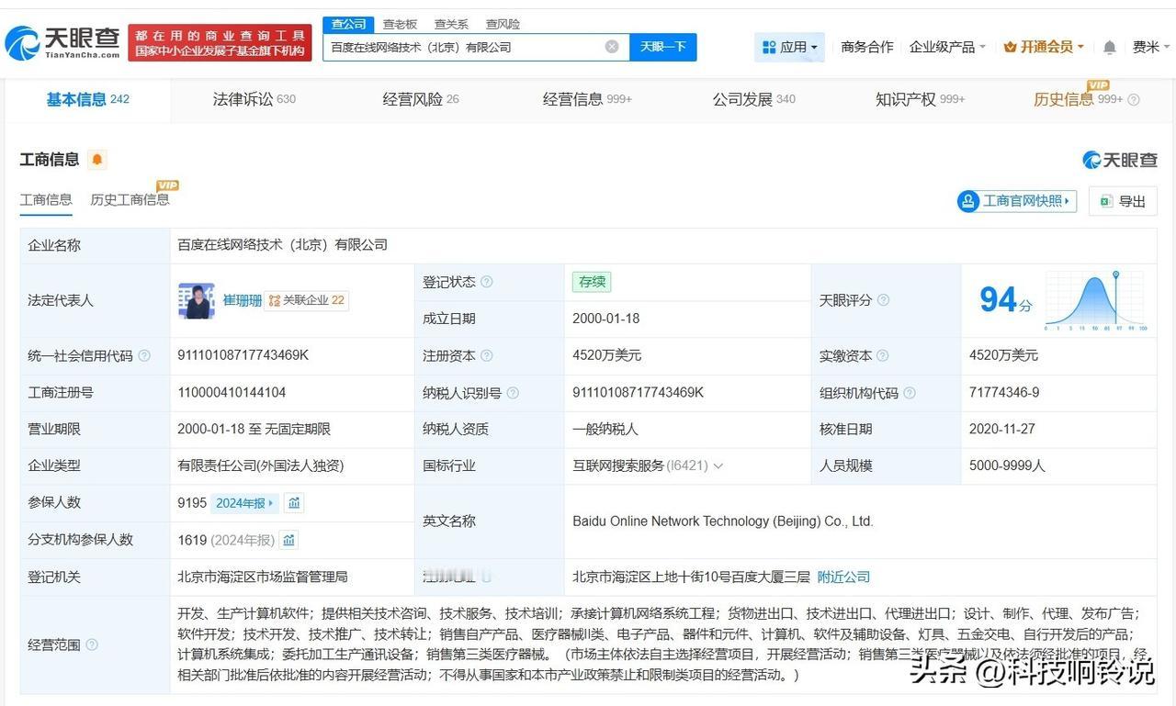Open the 关联企业 22 tag

point(306,300)
